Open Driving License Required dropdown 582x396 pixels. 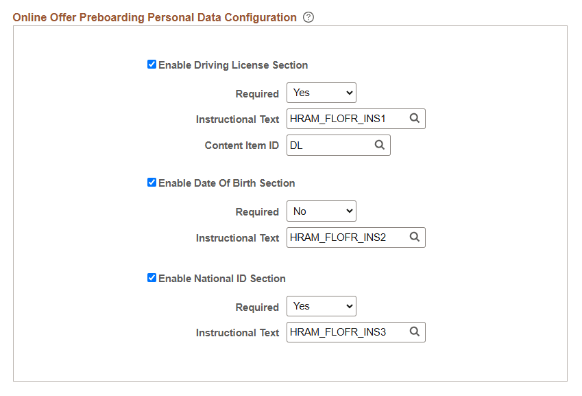pos(321,93)
